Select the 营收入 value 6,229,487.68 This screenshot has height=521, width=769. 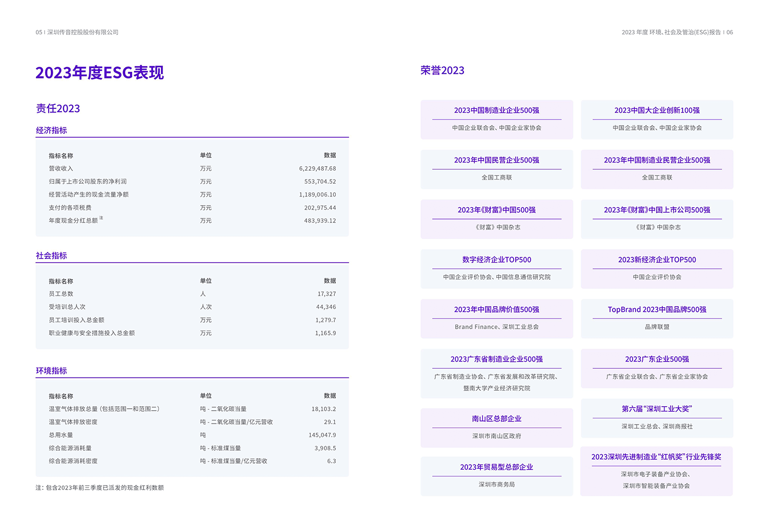pyautogui.click(x=317, y=169)
